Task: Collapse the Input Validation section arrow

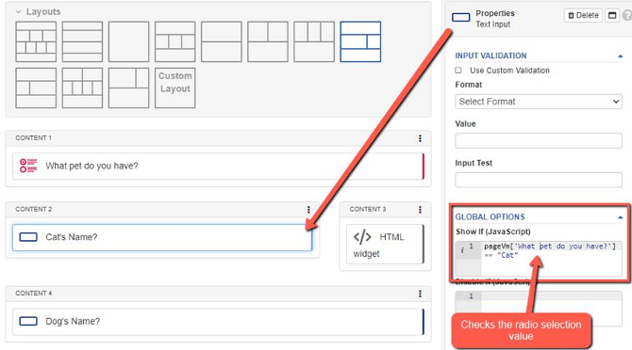Action: [620, 56]
